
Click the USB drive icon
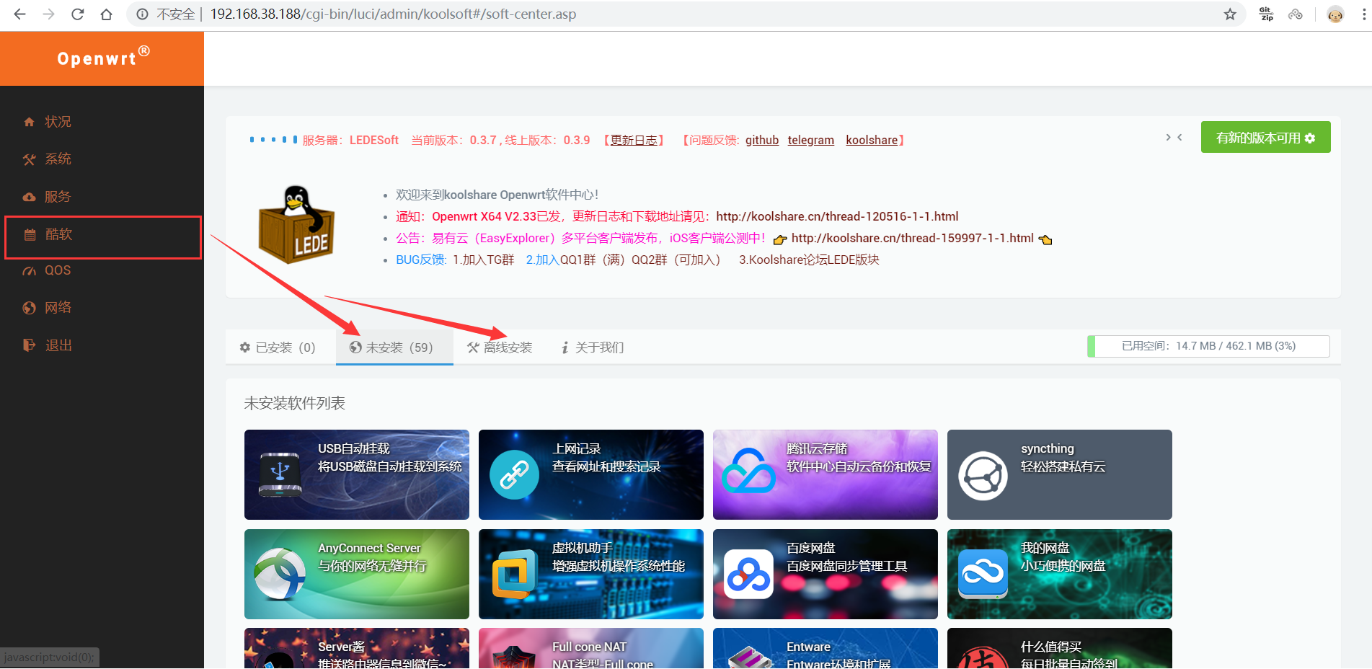click(280, 474)
